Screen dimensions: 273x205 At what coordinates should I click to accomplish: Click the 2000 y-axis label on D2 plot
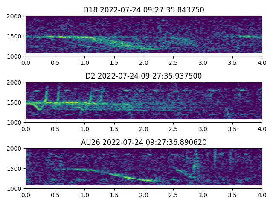tap(15, 82)
